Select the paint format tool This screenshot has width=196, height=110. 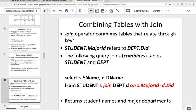click(x=73, y=11)
